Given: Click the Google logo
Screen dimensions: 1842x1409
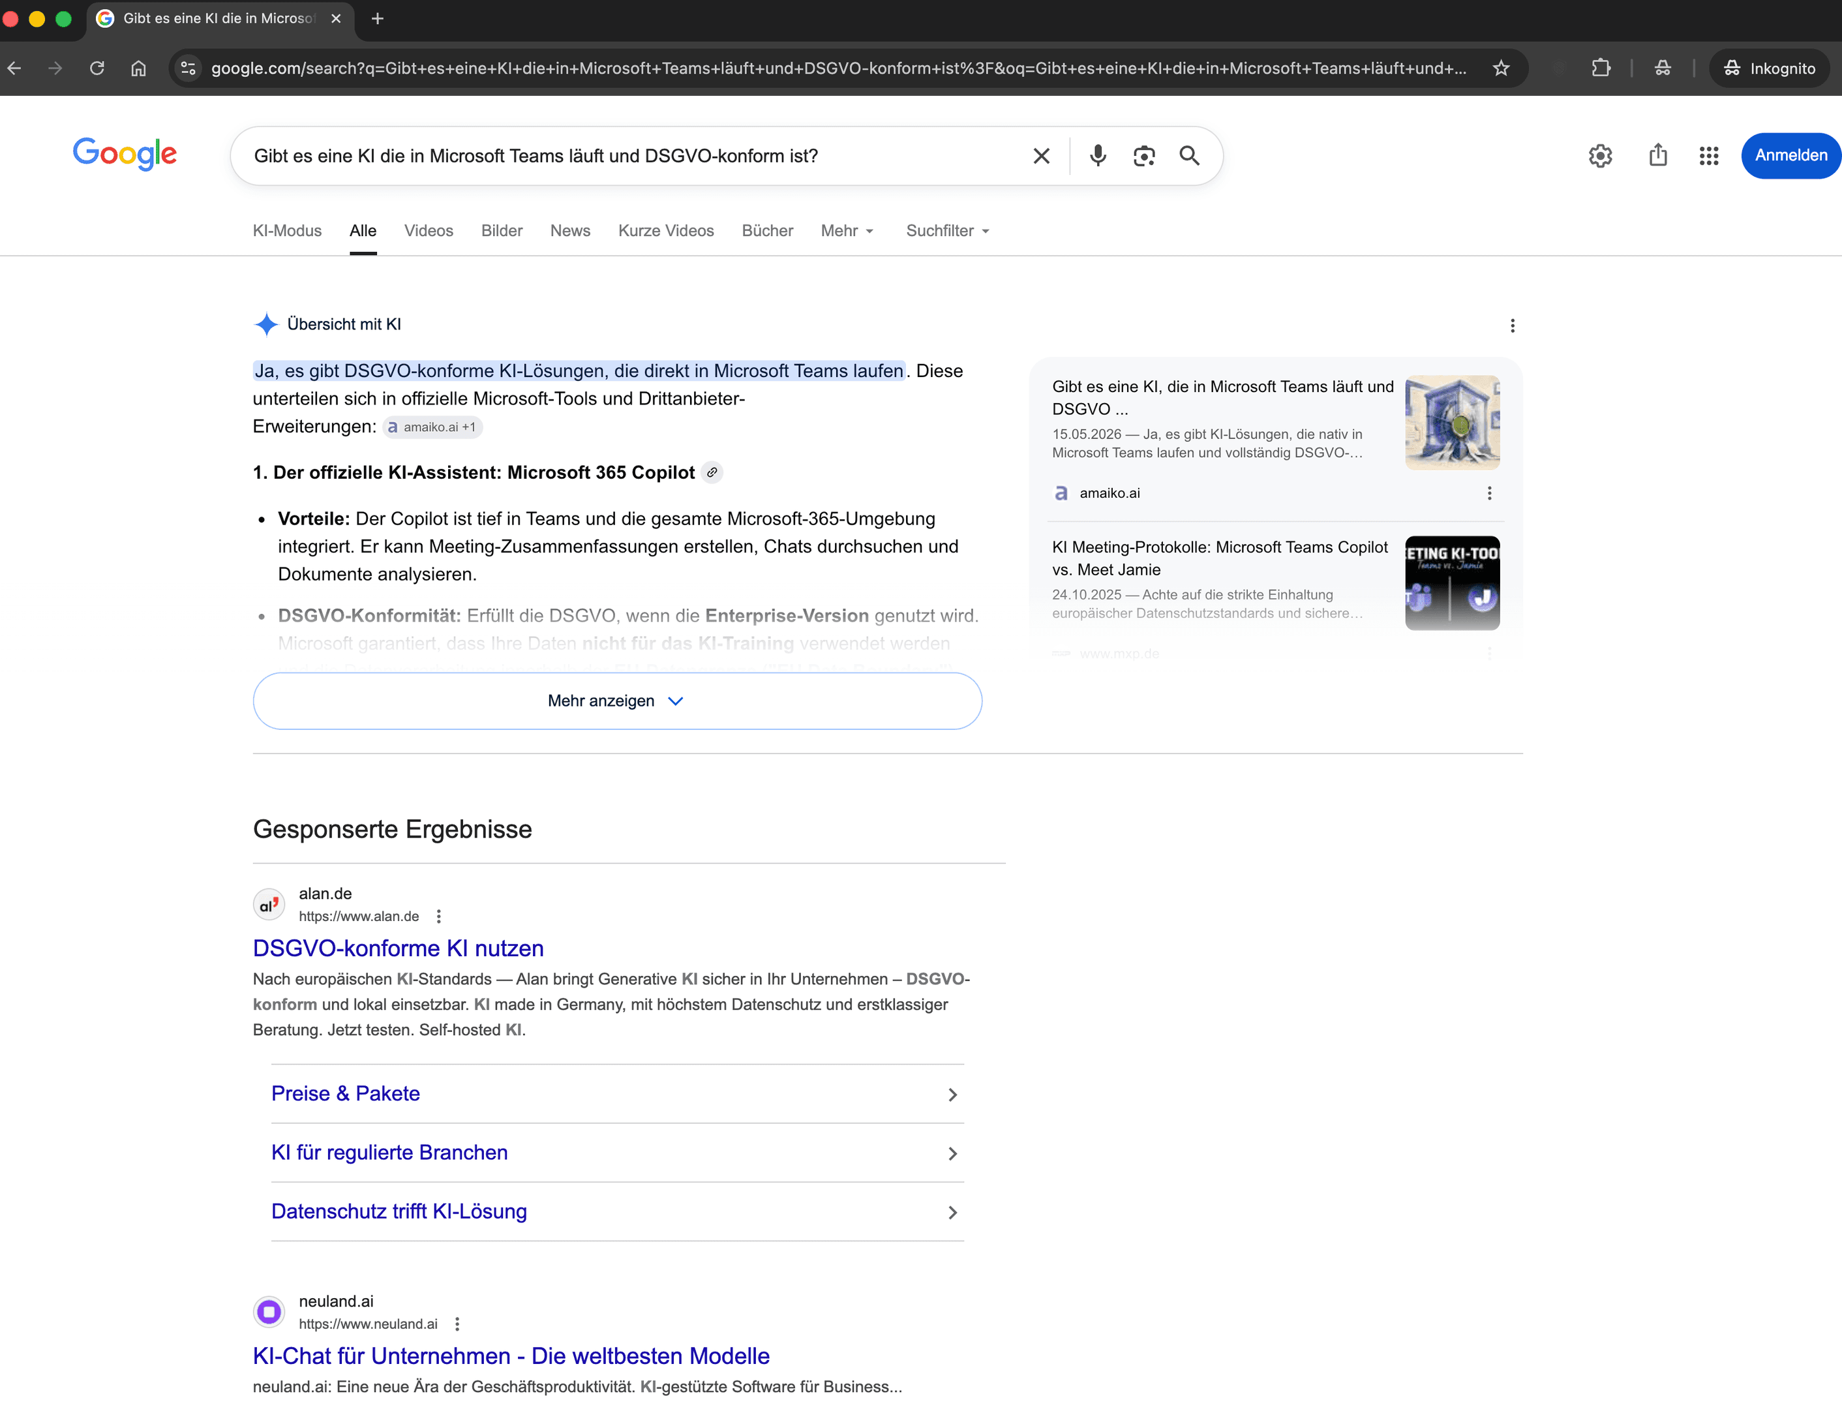Looking at the screenshot, I should (125, 155).
